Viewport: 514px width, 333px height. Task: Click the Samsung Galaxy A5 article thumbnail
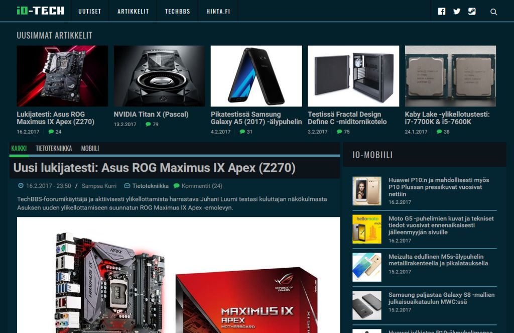(256, 76)
